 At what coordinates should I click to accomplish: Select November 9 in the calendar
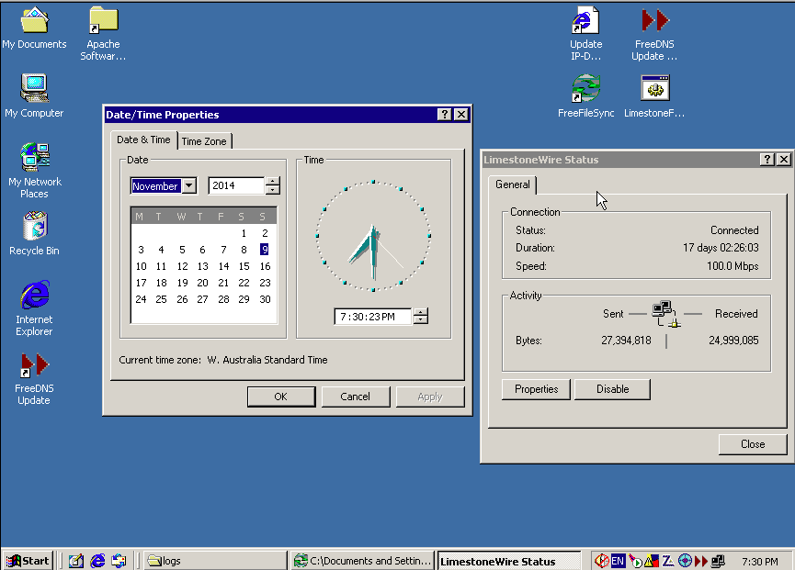[264, 250]
